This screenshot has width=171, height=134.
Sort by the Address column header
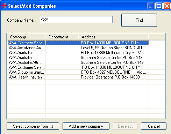point(113,37)
